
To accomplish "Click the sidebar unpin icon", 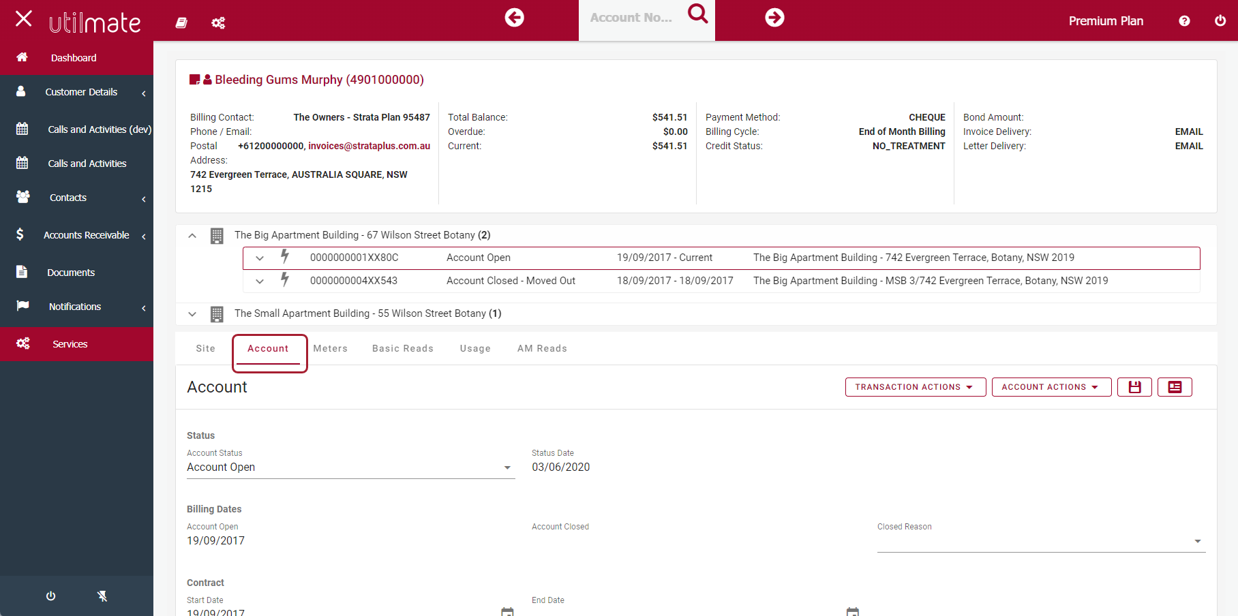I will pos(102,596).
